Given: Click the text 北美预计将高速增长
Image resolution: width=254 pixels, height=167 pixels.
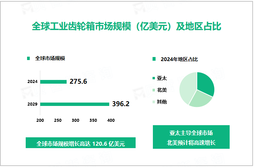Looking at the screenshot, I should point(191,143).
